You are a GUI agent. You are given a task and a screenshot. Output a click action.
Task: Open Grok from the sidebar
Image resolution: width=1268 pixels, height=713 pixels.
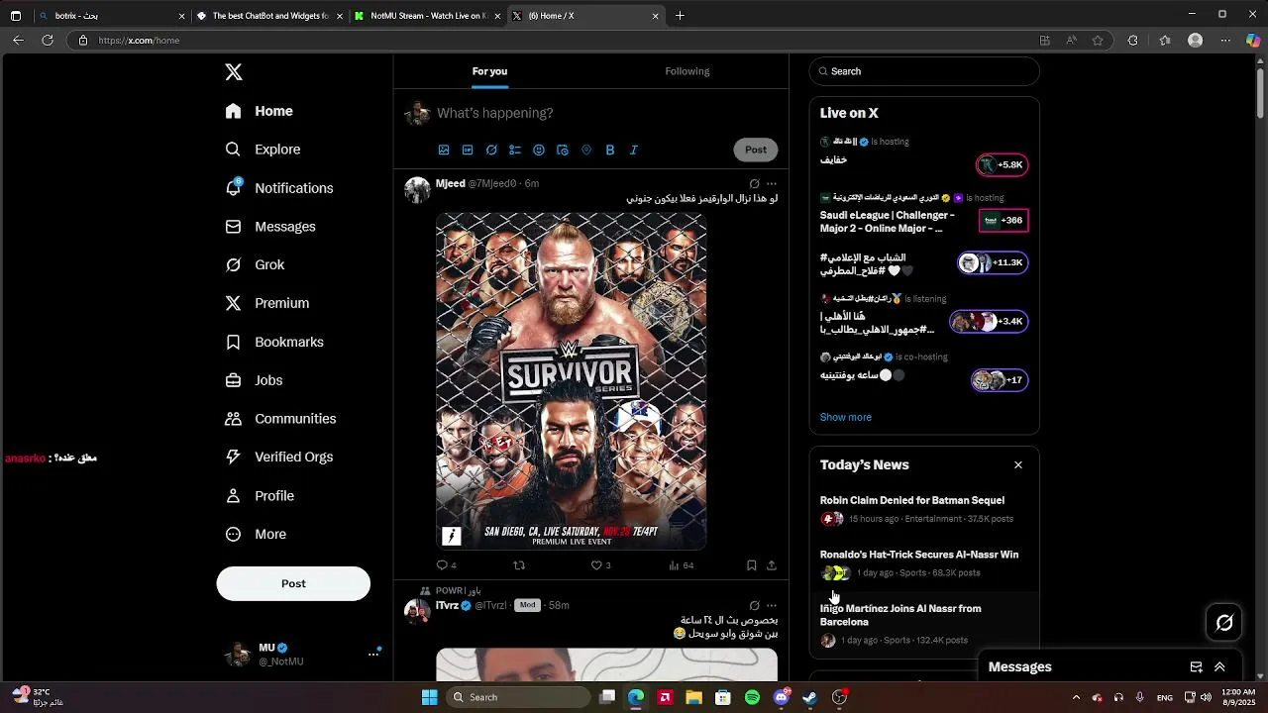coord(255,265)
